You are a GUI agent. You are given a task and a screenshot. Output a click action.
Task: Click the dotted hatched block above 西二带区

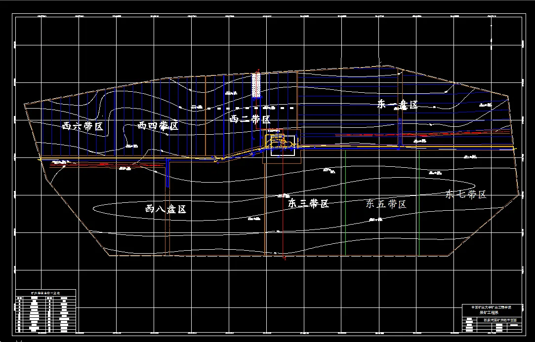coord(256,85)
